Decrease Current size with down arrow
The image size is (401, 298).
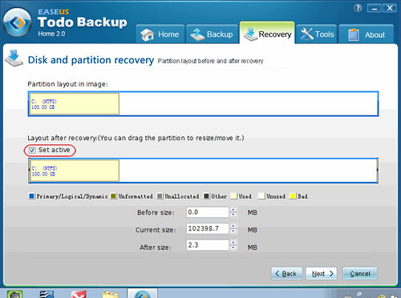click(233, 232)
